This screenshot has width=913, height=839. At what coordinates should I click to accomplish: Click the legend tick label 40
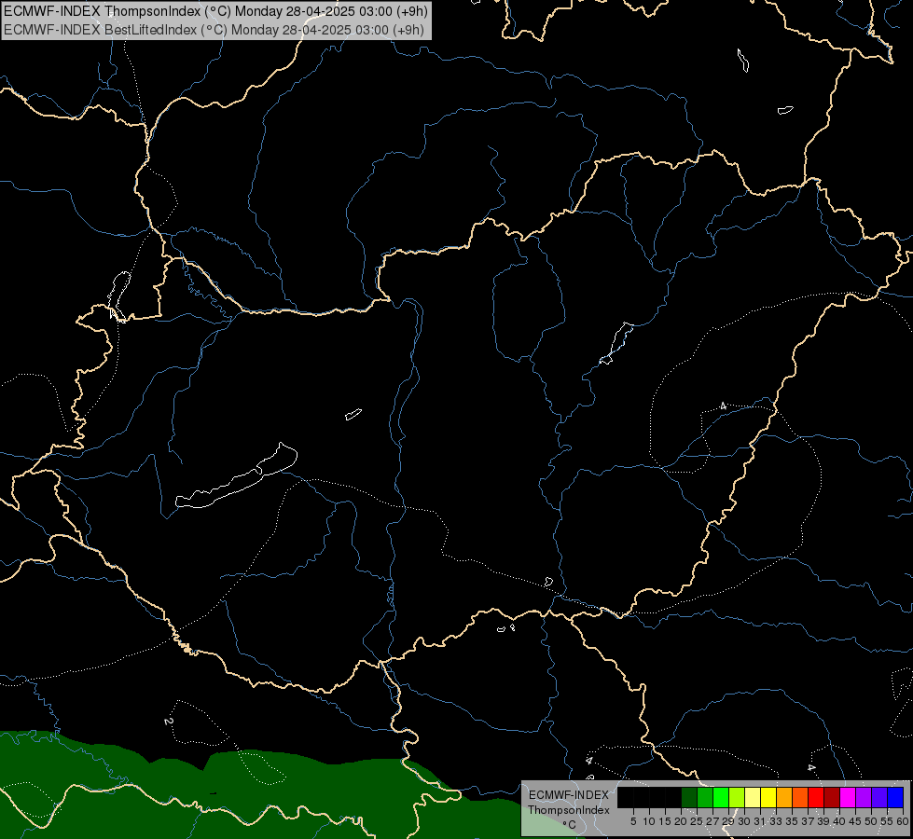839,821
